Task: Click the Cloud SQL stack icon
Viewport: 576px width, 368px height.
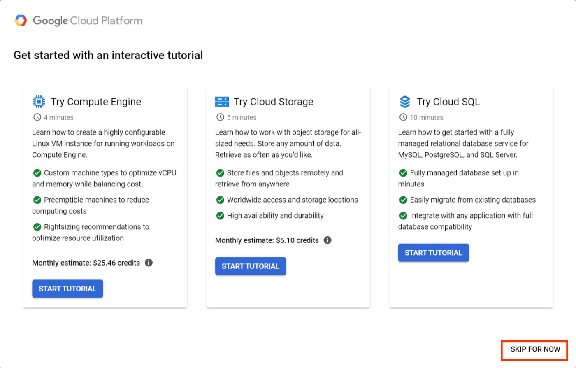Action: click(x=405, y=102)
